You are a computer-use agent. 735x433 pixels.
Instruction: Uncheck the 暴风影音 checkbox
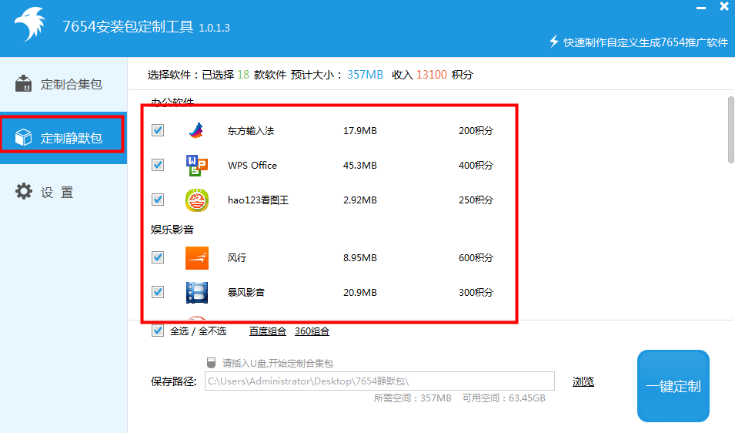tap(158, 292)
